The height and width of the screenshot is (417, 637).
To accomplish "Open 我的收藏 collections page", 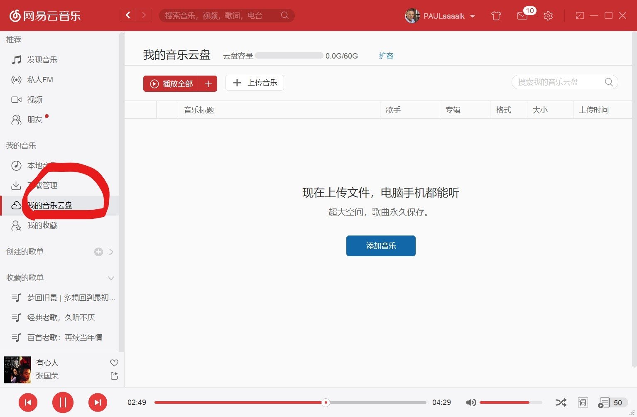I will pos(42,225).
